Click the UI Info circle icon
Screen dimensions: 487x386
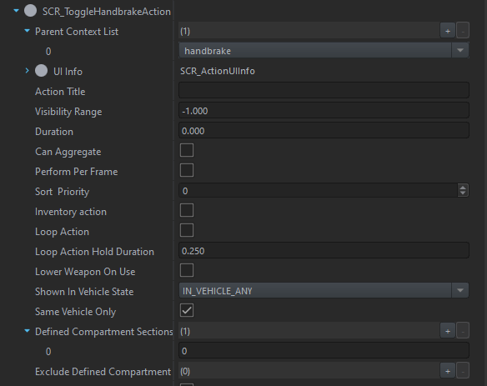(x=42, y=71)
